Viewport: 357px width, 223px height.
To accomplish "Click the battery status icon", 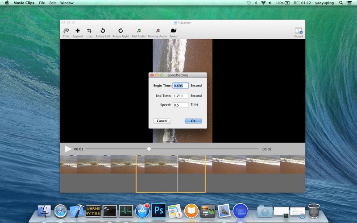I will (287, 3).
